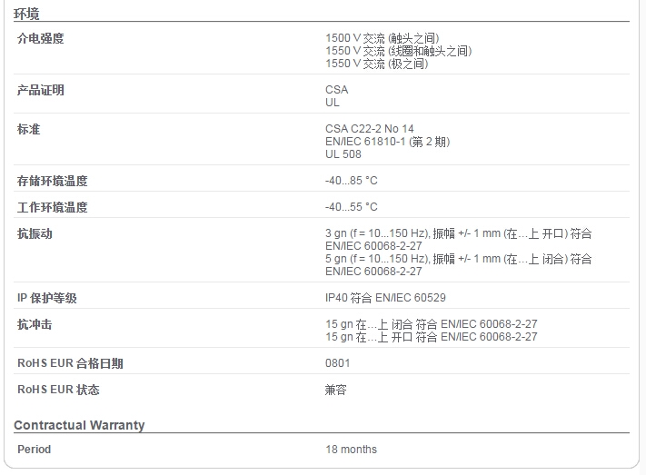Click the RoHS EUR 状态 value 兼容

point(336,390)
